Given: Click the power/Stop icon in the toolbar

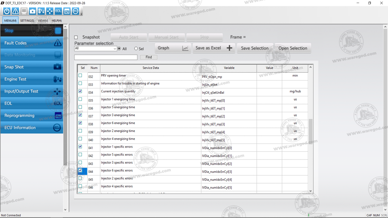Looking at the screenshot, I should tap(6, 11).
